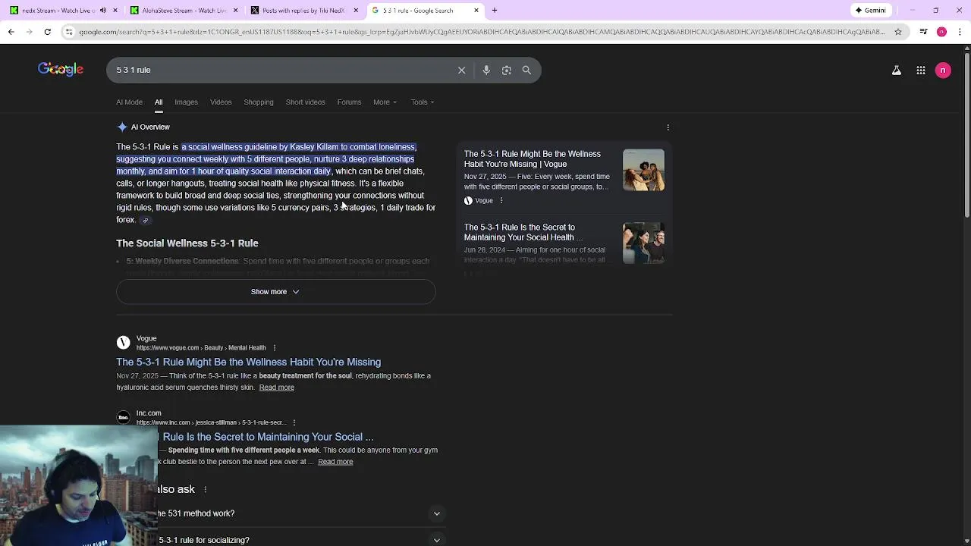Clear the search box text

click(461, 70)
